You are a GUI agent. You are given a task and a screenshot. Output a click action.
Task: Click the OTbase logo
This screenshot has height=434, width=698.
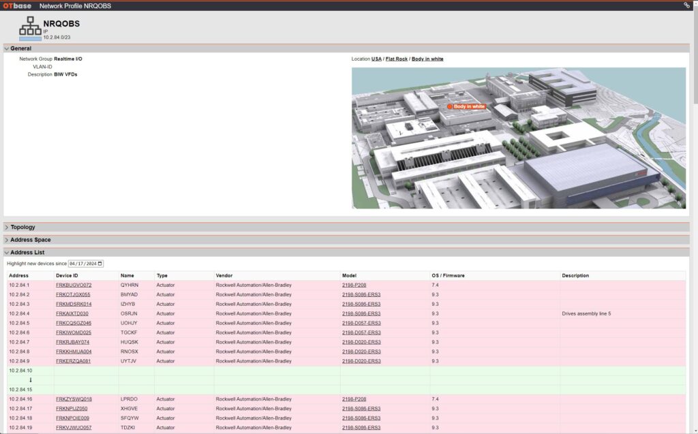pyautogui.click(x=17, y=5)
